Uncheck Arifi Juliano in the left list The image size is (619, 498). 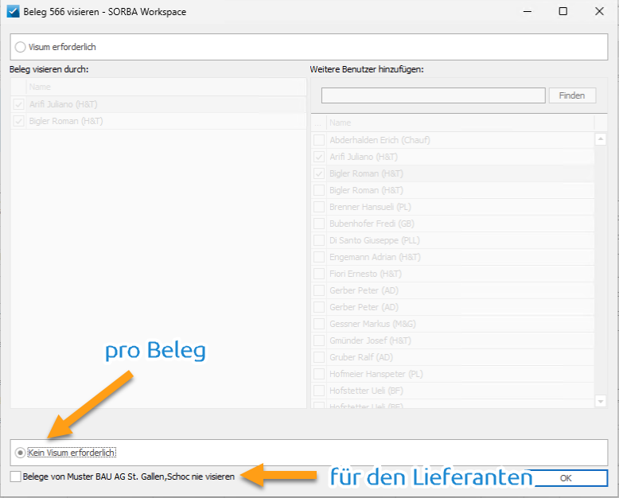(18, 104)
